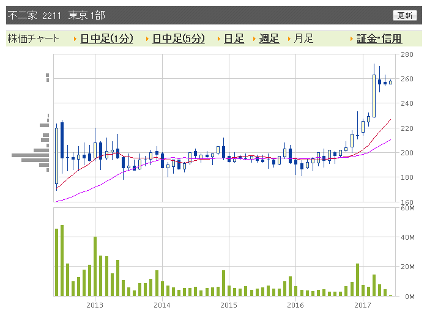Click the 40M volume bar at 2013
Viewport: 427px width, 321px height.
pyautogui.click(x=95, y=266)
